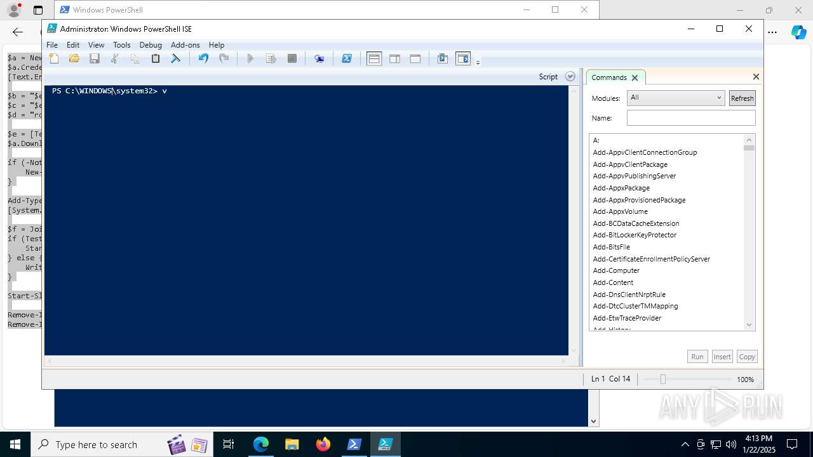Click the Run button in Commands
The image size is (813, 457).
(697, 357)
